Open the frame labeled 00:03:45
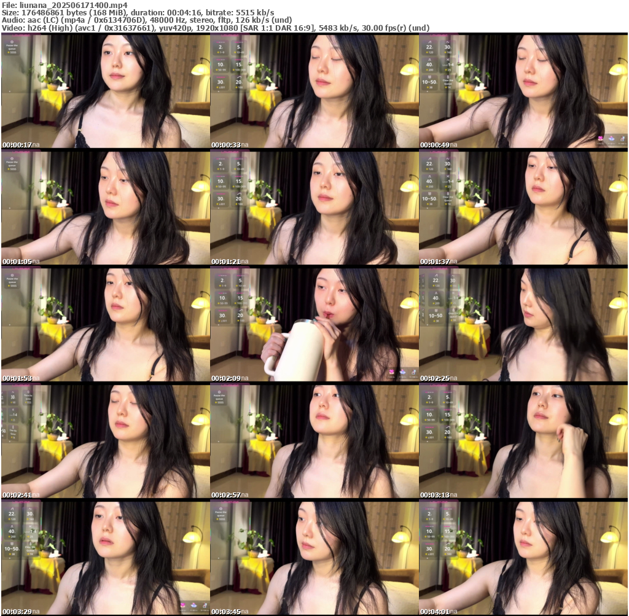 pyautogui.click(x=314, y=558)
